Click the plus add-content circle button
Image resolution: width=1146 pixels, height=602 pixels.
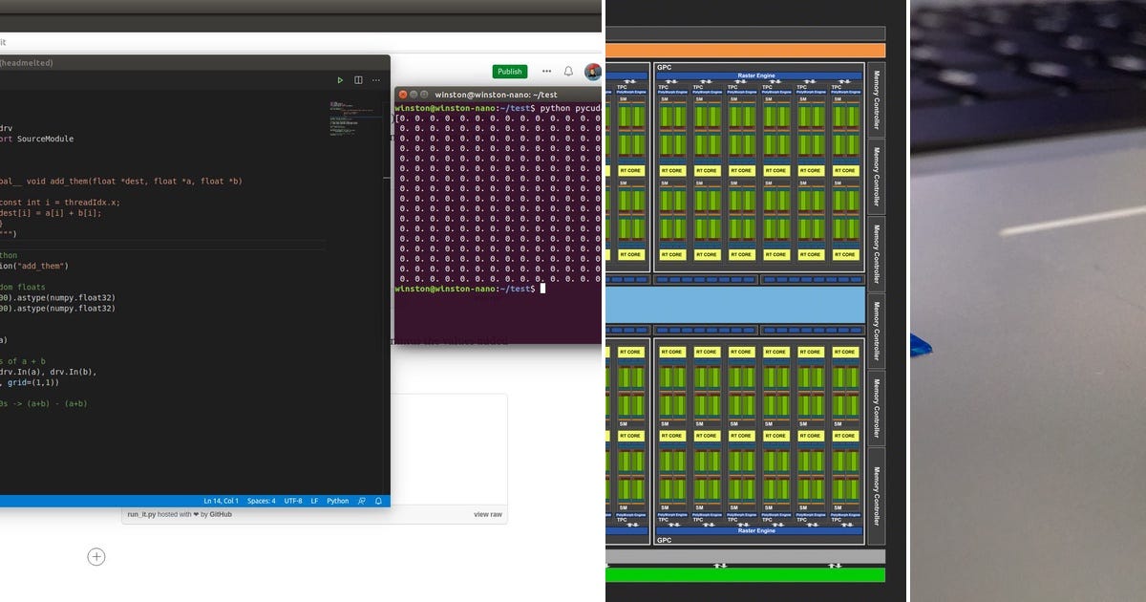[x=96, y=556]
